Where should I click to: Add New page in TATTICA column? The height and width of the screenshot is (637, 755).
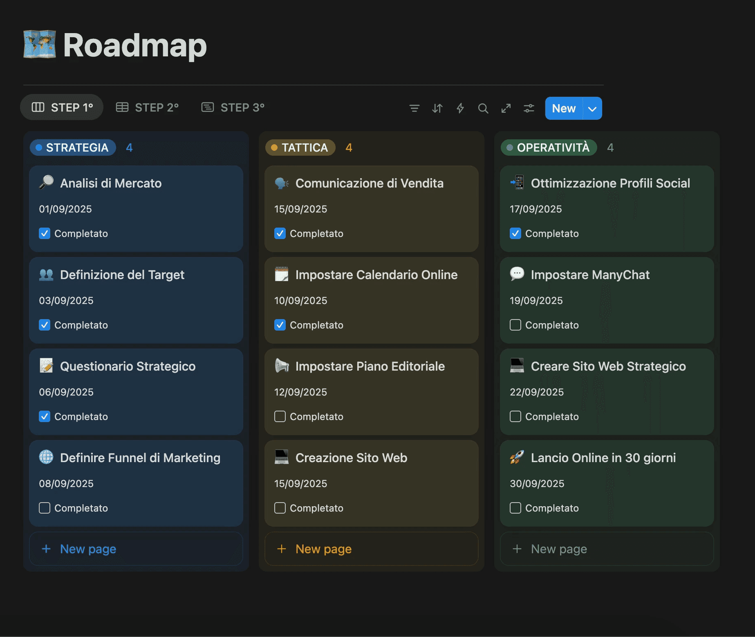(x=372, y=549)
